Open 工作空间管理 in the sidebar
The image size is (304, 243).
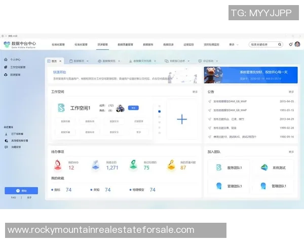(x=18, y=67)
